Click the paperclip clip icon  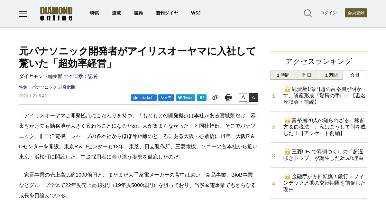[x=215, y=97]
